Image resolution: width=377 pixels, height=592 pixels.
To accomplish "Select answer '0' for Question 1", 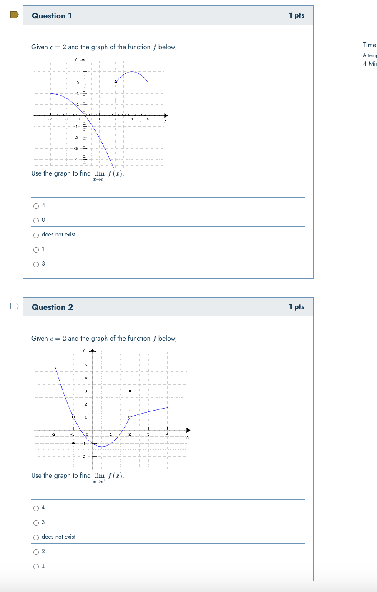I will pyautogui.click(x=36, y=220).
